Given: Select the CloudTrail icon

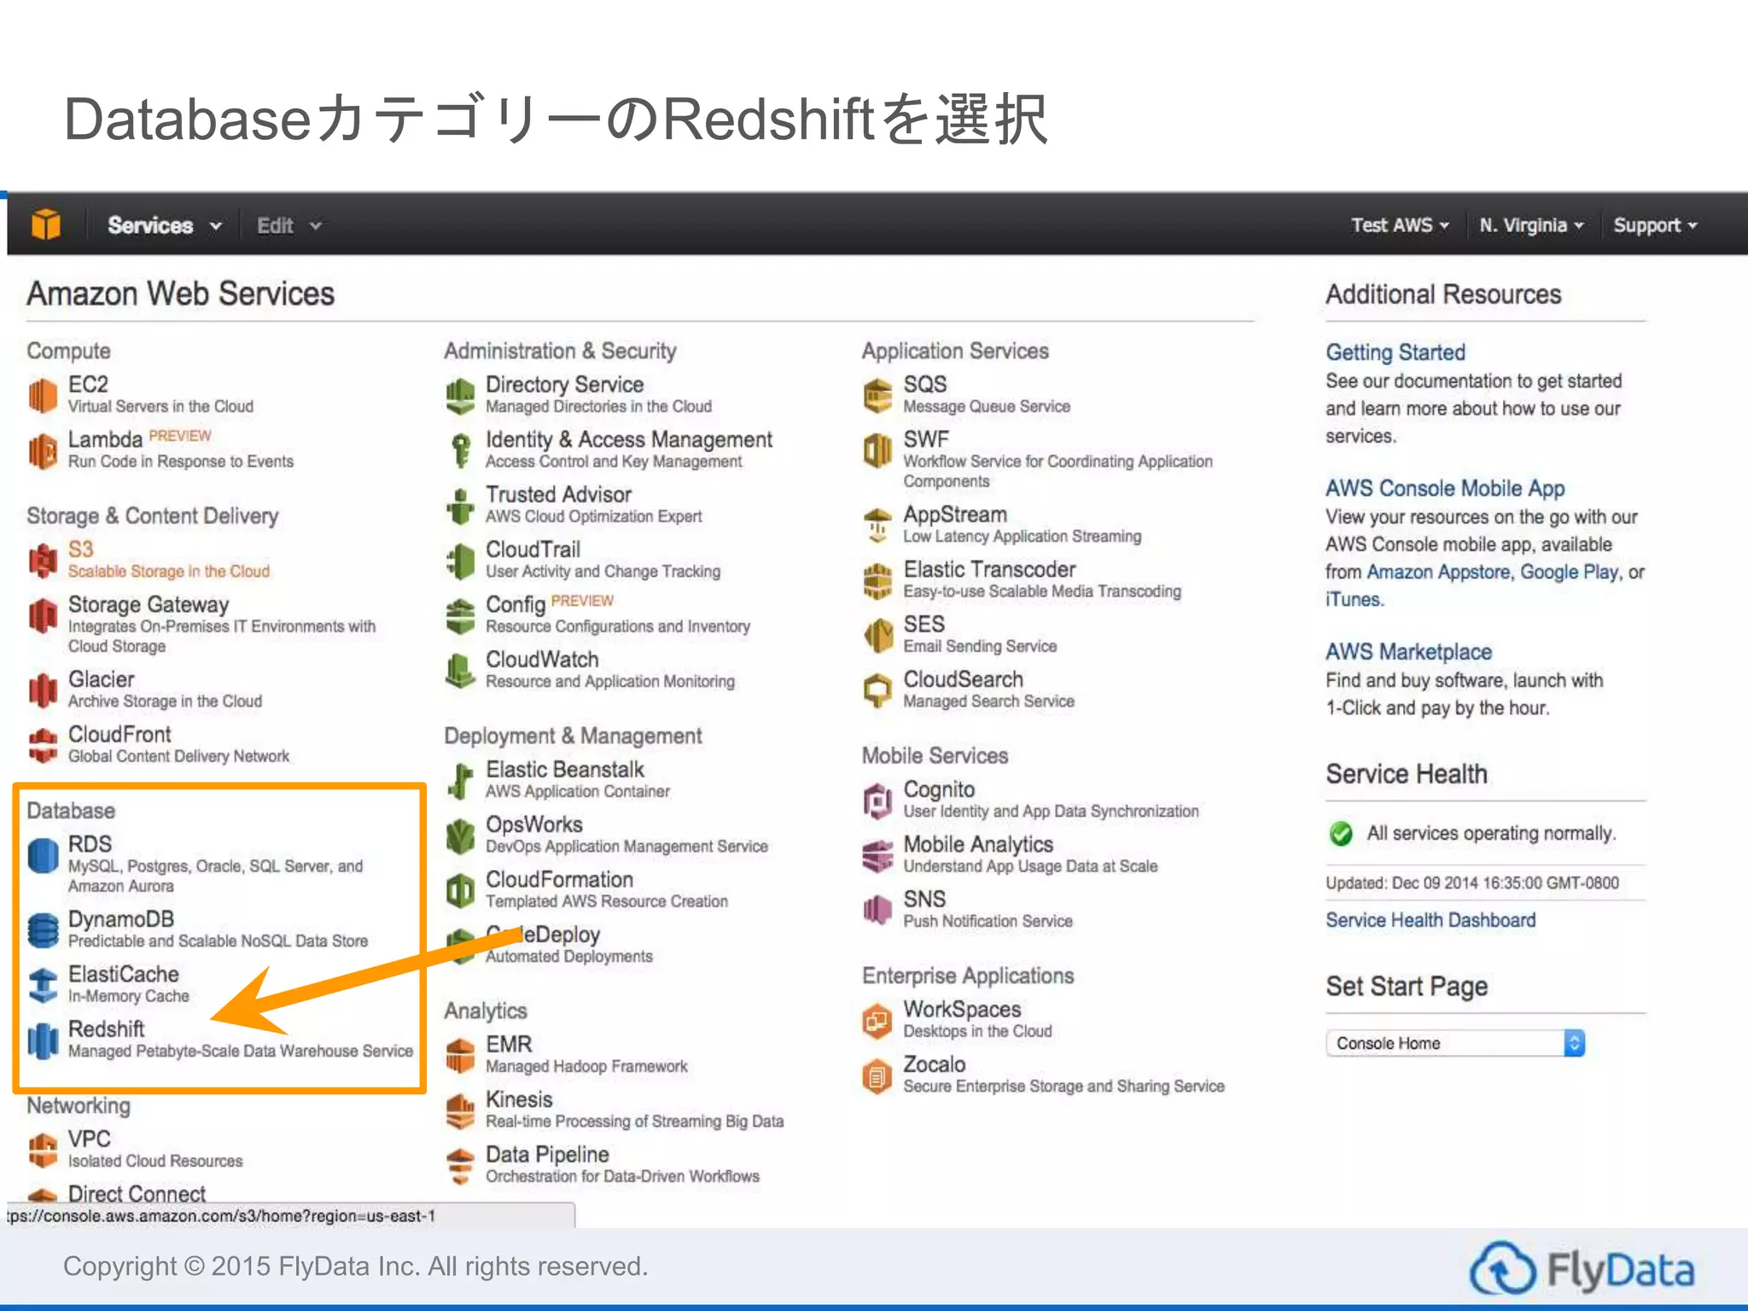Looking at the screenshot, I should [461, 561].
